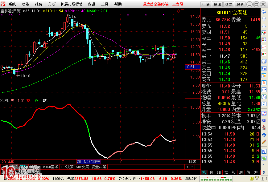Click the 行情 button at top right
The width and height of the screenshot is (268, 182).
coord(206,4)
